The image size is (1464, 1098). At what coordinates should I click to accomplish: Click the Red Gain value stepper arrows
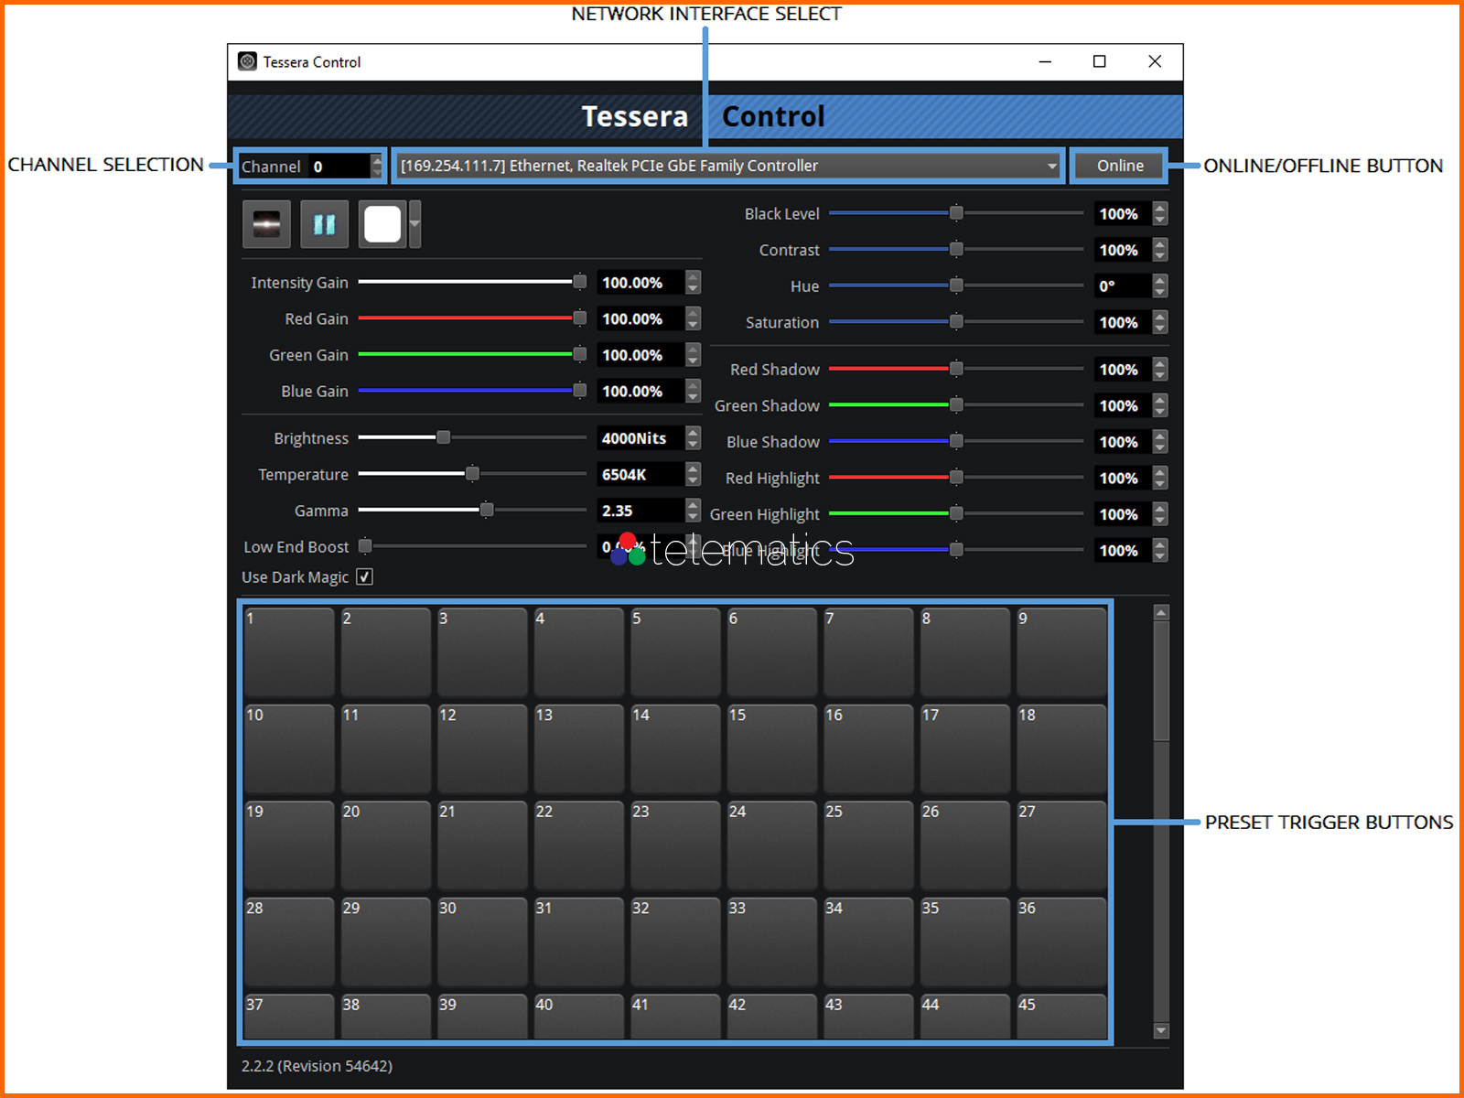click(x=693, y=318)
